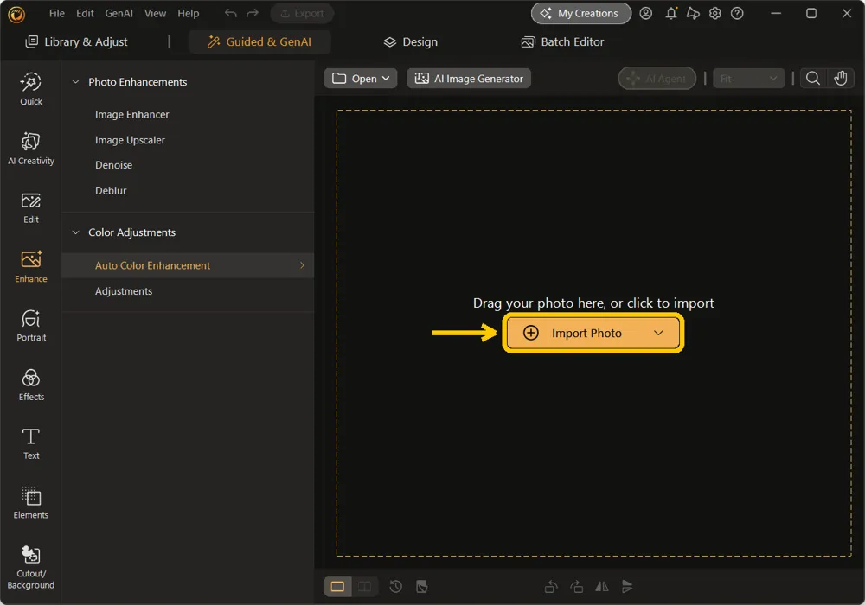This screenshot has width=865, height=605.
Task: Open the Import Photo dropdown arrow
Action: tap(658, 333)
